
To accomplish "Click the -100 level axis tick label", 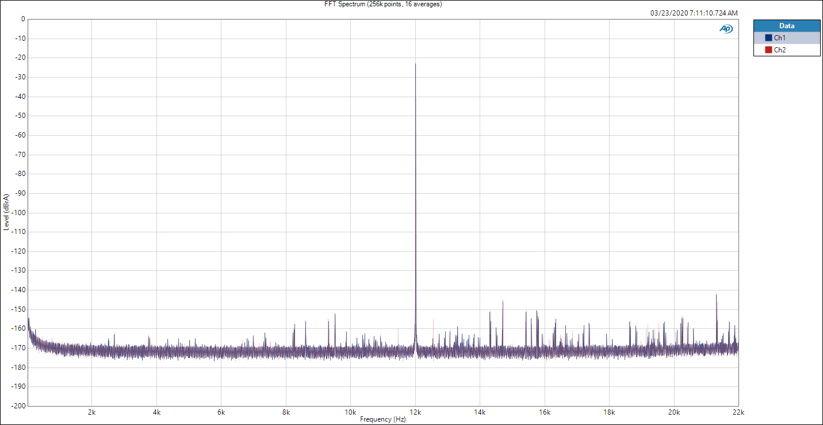I will [x=19, y=213].
